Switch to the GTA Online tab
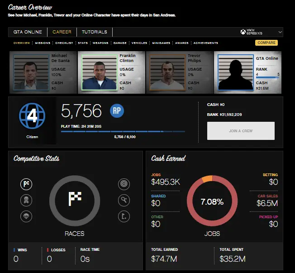The image size is (295, 273). tap(27, 32)
